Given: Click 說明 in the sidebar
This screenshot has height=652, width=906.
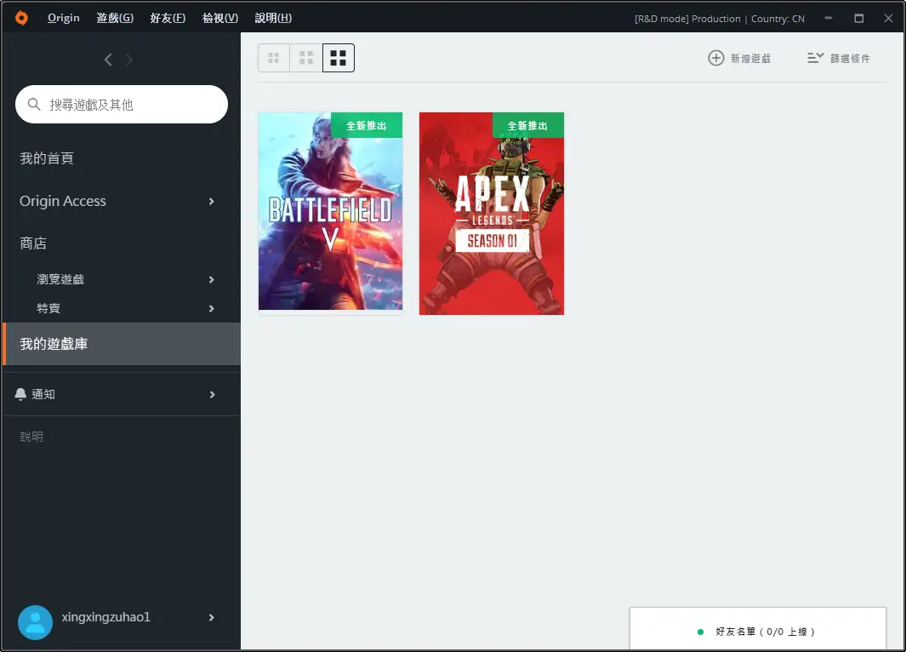Looking at the screenshot, I should click(31, 437).
